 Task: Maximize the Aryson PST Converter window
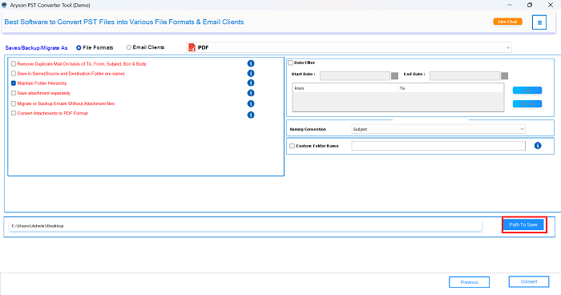coord(530,5)
